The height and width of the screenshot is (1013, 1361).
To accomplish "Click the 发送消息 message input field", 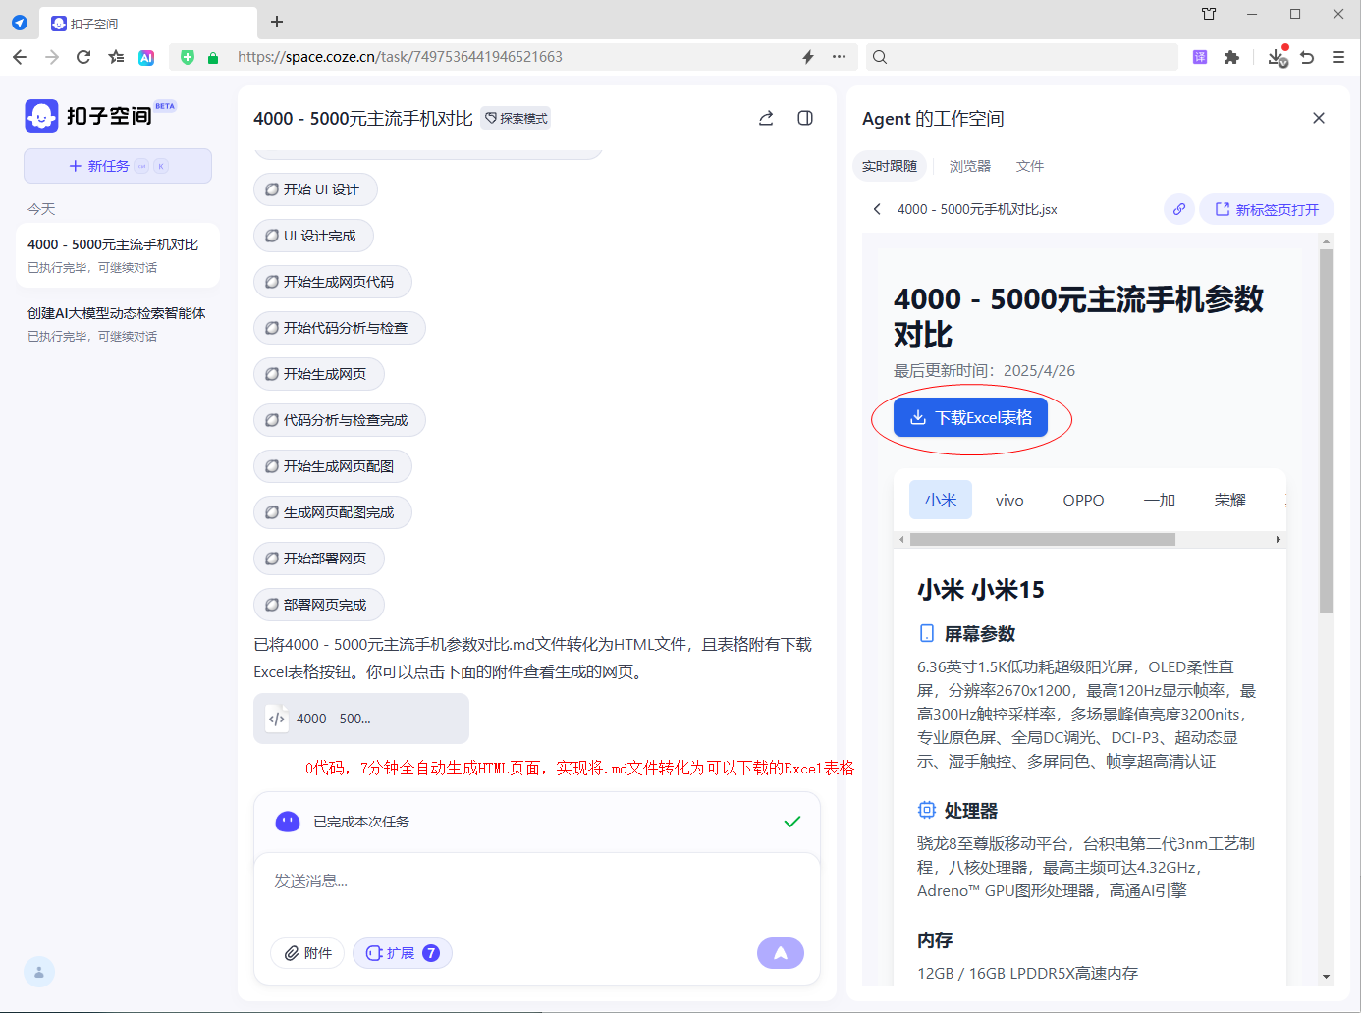I will pyautogui.click(x=537, y=881).
